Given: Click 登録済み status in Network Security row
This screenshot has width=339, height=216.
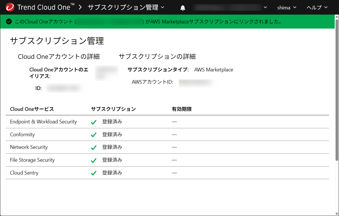Looking at the screenshot, I should pyautogui.click(x=112, y=147).
